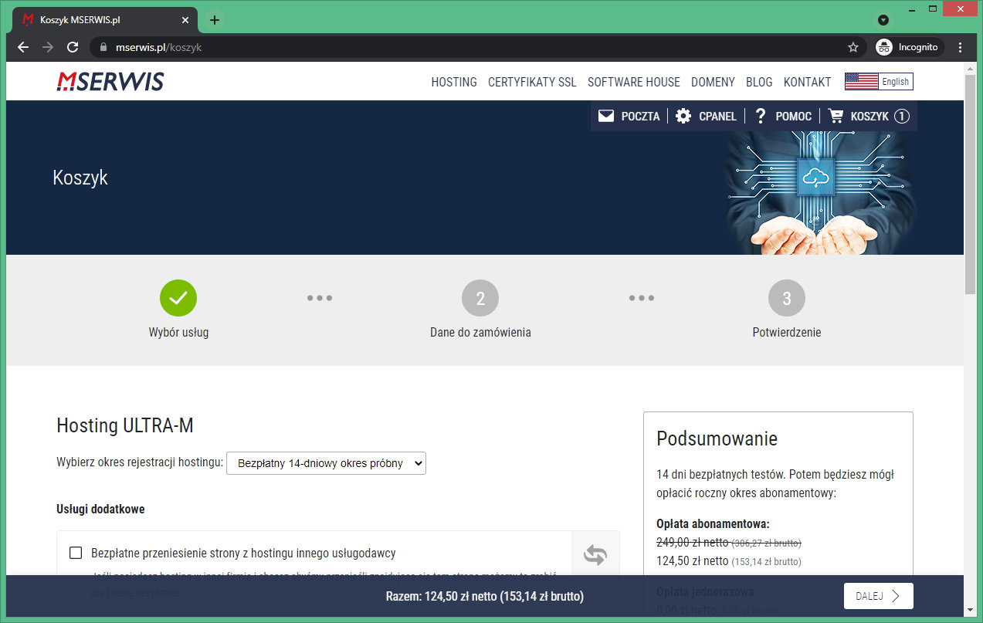Open the Koszyk shopping cart icon
The height and width of the screenshot is (623, 983).
[x=836, y=117]
